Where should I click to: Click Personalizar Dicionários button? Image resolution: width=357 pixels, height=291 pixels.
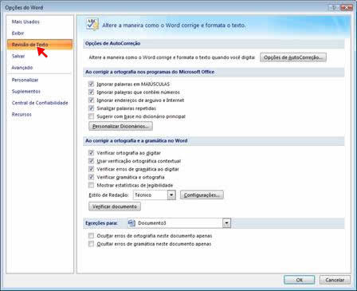pos(120,126)
